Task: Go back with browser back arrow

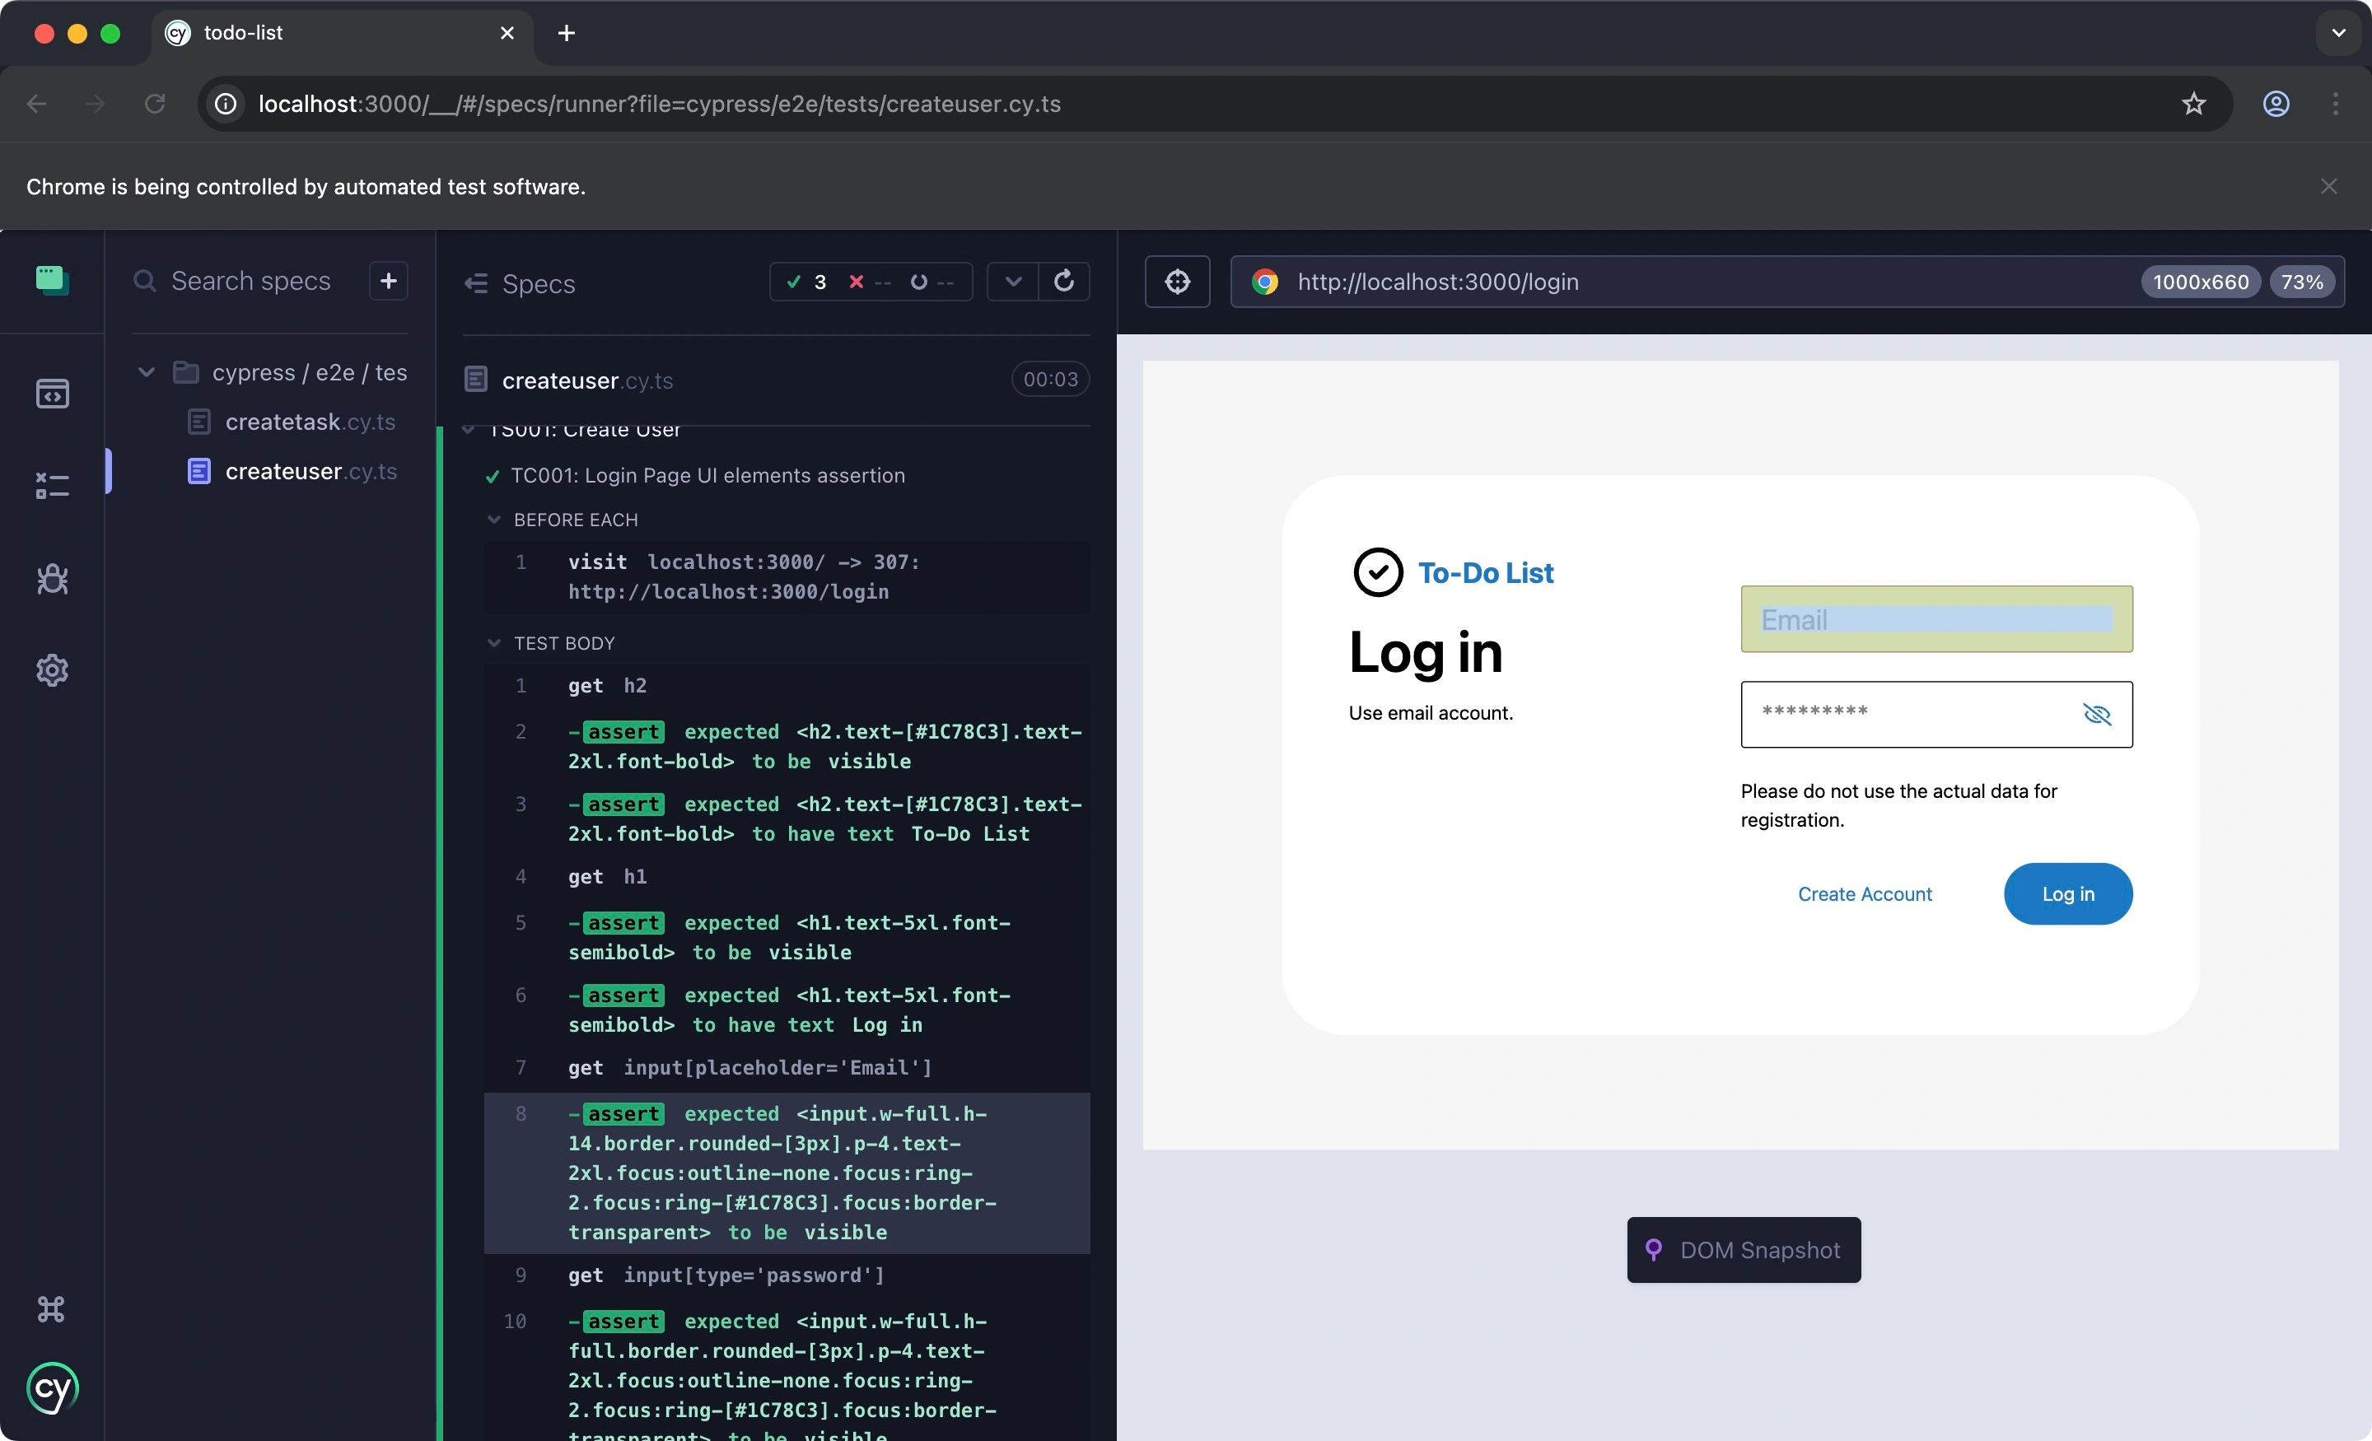Action: tap(36, 103)
